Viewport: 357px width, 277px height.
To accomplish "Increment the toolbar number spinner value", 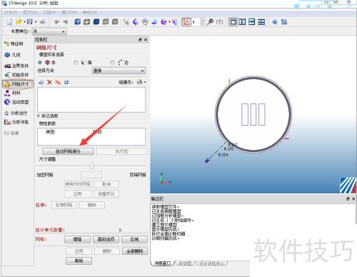I will point(202,20).
